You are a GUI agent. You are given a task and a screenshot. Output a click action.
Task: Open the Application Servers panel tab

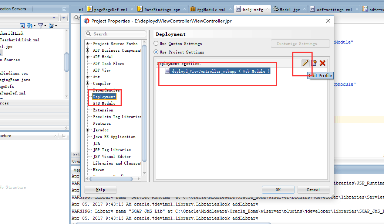tap(14, 9)
